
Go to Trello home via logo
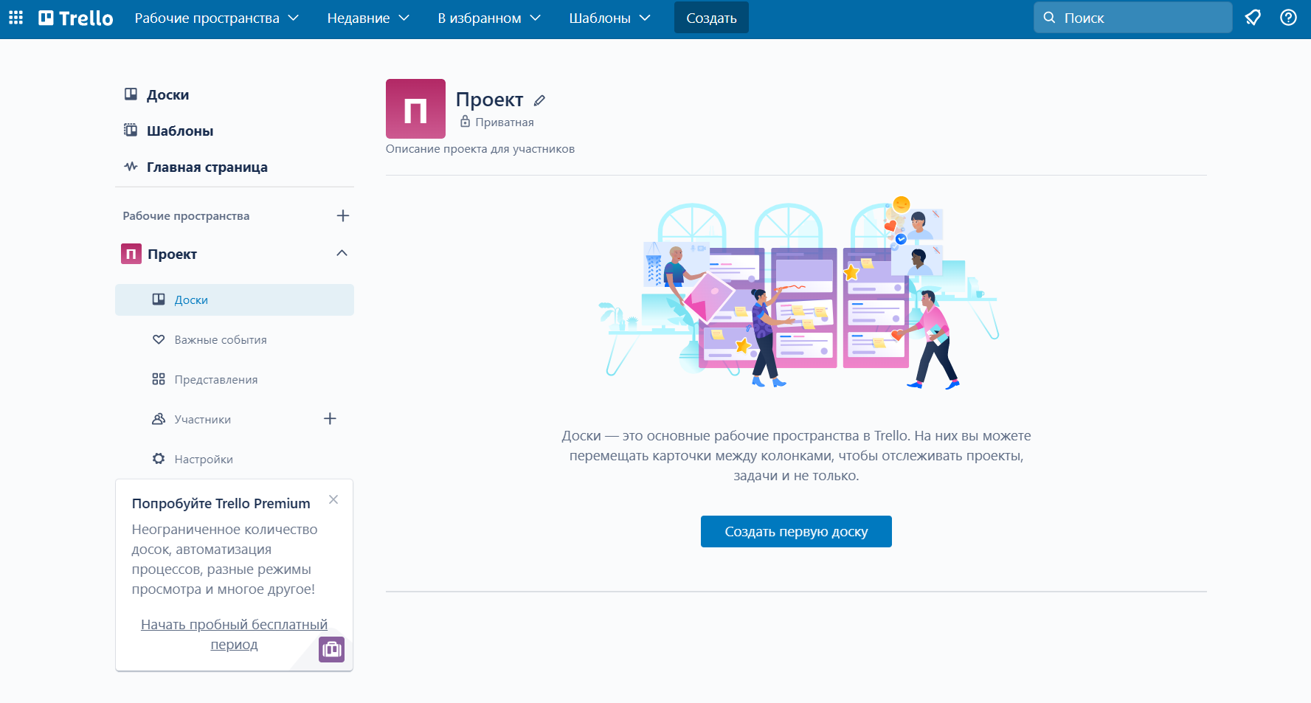(76, 18)
